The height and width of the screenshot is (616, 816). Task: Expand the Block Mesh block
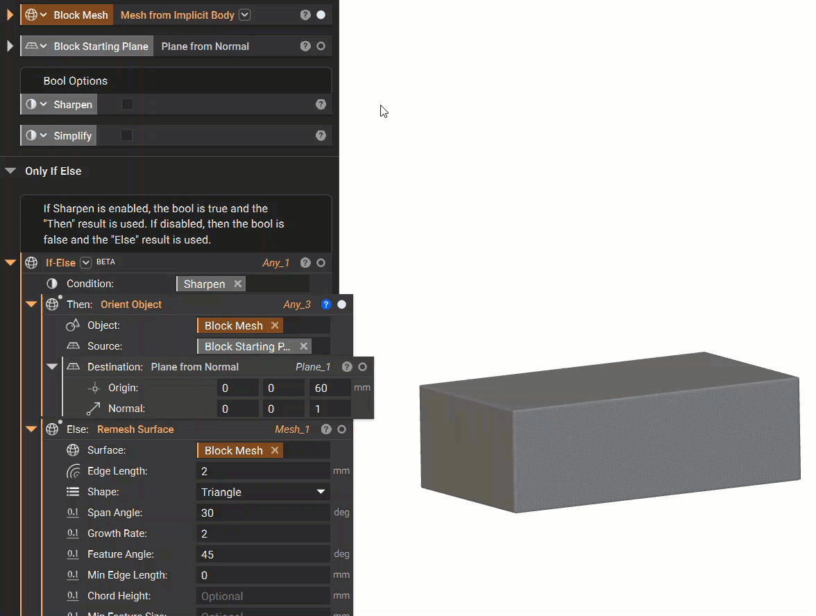tap(10, 15)
